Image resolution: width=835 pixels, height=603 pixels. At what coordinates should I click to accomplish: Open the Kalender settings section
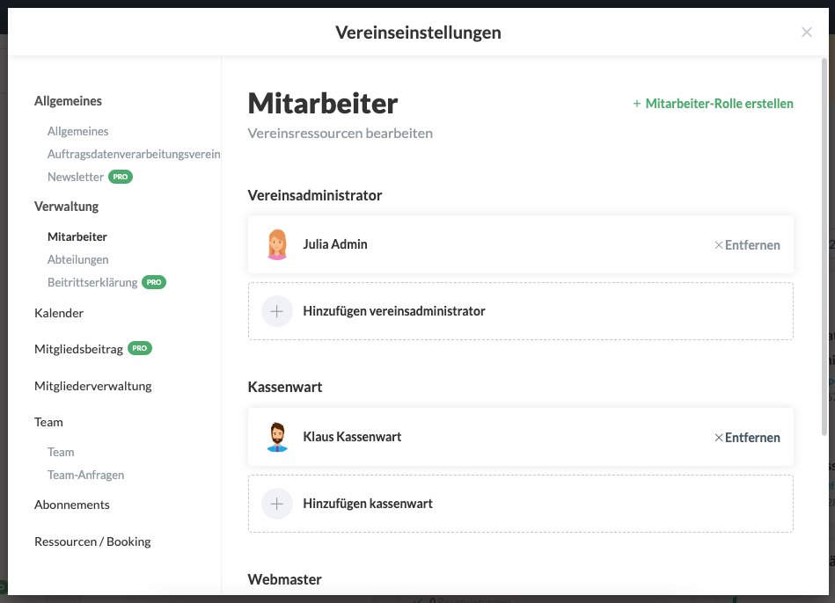59,313
